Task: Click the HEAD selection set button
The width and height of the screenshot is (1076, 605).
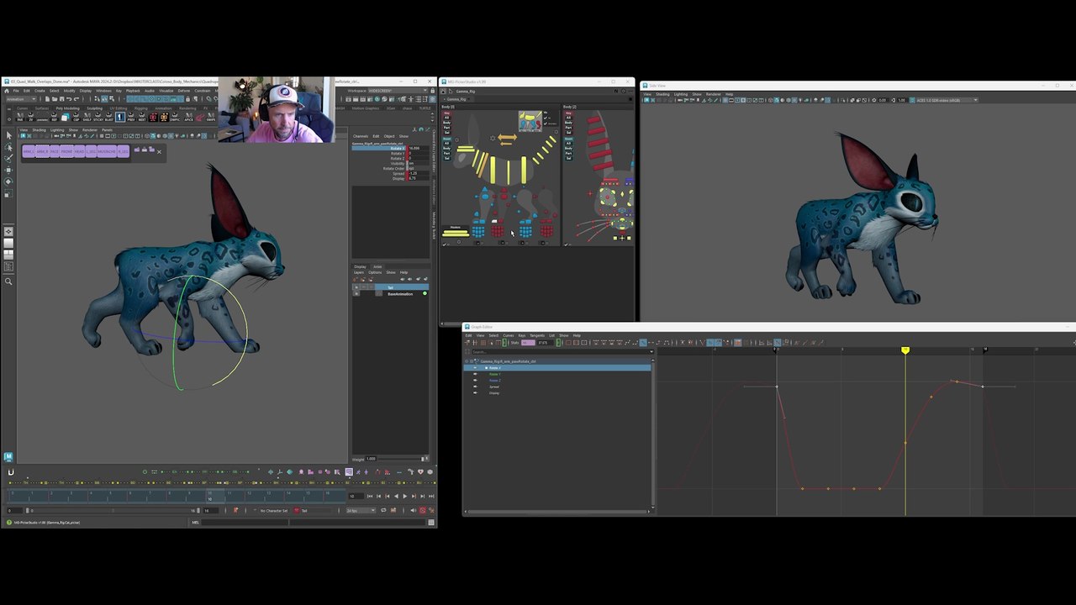Action: pyautogui.click(x=82, y=151)
